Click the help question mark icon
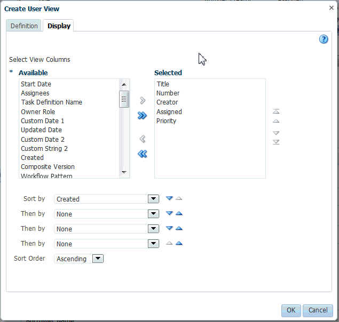 click(324, 39)
